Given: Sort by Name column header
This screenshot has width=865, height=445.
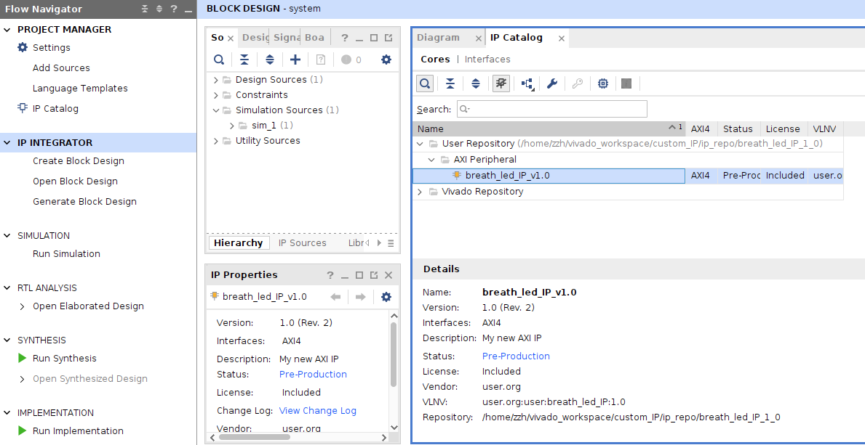Looking at the screenshot, I should click(549, 129).
